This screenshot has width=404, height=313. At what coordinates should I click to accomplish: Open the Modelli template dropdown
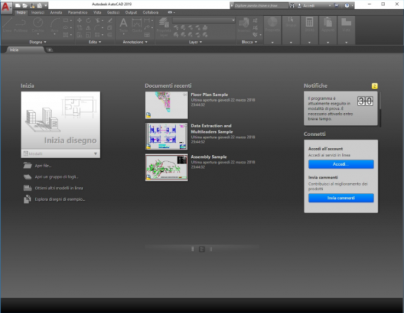click(x=61, y=154)
